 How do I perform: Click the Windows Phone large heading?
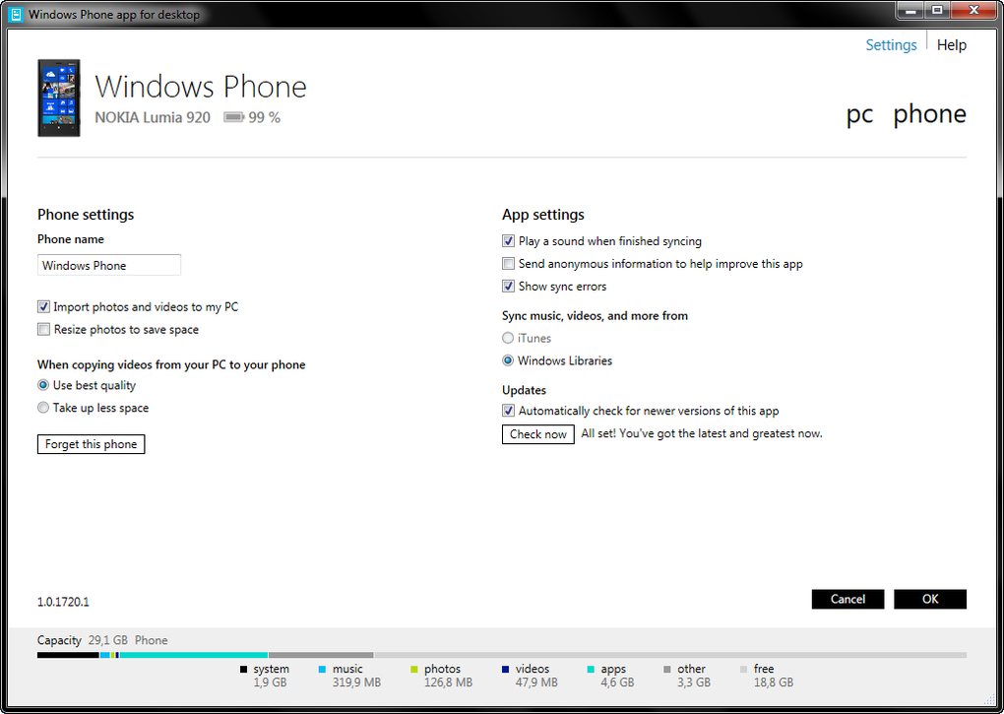(x=201, y=87)
